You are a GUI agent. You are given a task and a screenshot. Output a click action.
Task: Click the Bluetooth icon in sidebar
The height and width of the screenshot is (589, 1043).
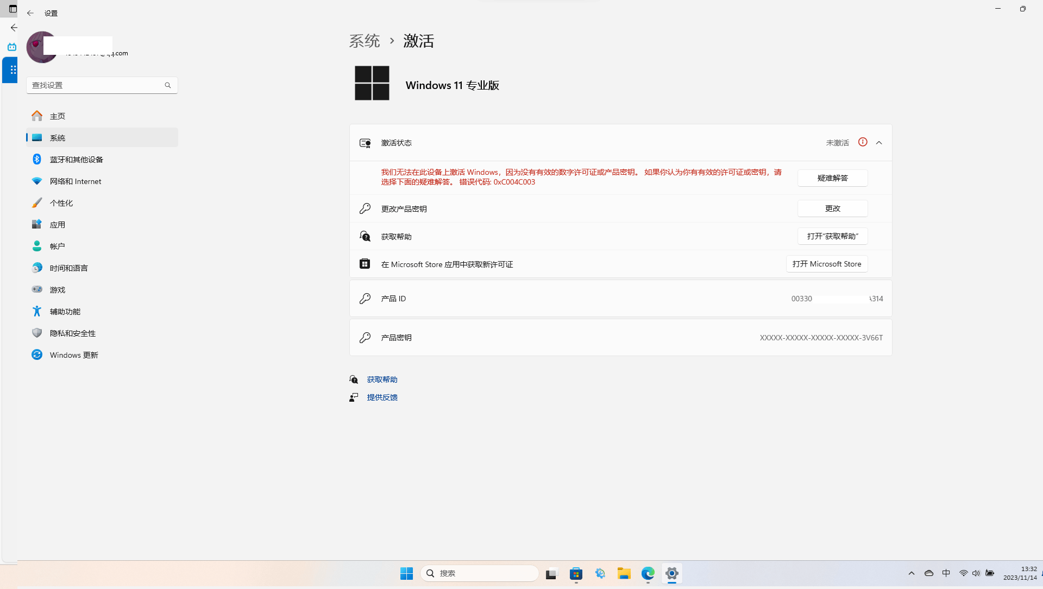point(37,159)
